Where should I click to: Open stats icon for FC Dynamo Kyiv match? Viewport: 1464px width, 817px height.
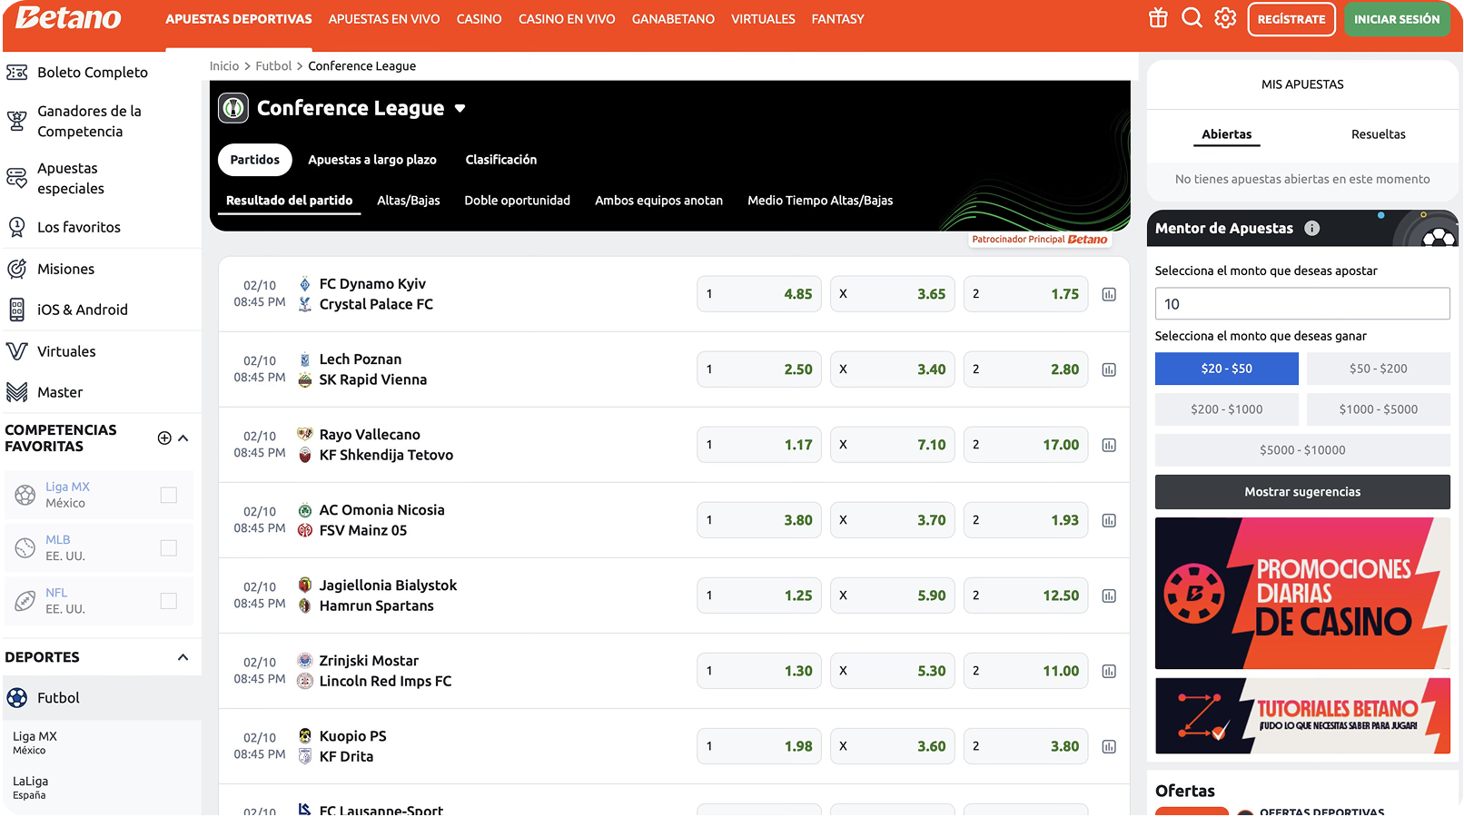pos(1109,294)
